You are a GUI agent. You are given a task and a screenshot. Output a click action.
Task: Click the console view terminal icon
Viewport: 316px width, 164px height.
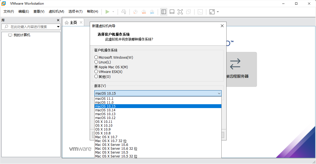pyautogui.click(x=200, y=12)
